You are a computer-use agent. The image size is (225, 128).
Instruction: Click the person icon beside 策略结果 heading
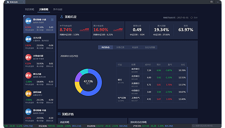point(62,17)
